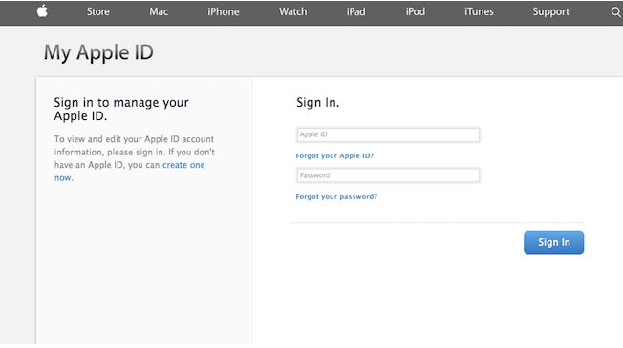Click the Sign in to manage your Apple ID heading
Viewport: 623px width, 348px height.
(121, 109)
